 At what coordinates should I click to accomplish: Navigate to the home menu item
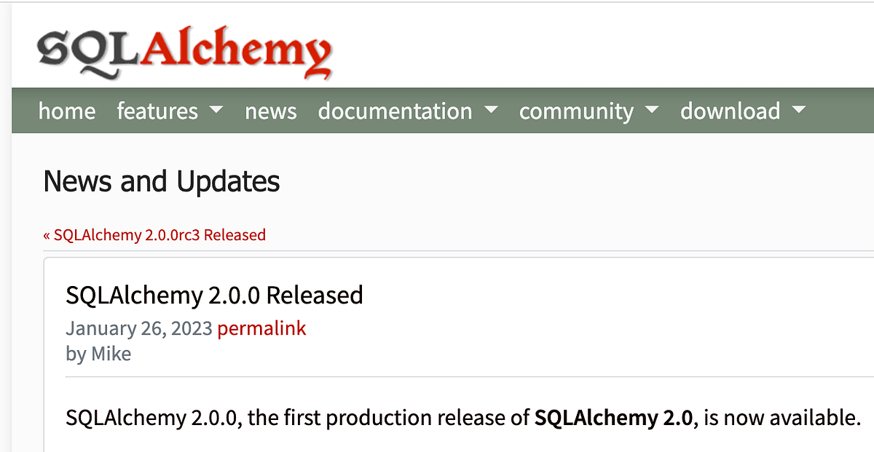tap(67, 111)
